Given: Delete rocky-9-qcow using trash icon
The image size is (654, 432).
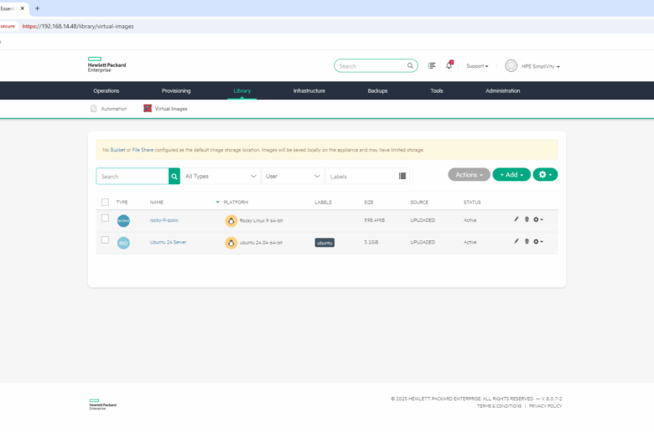Looking at the screenshot, I should (x=527, y=219).
